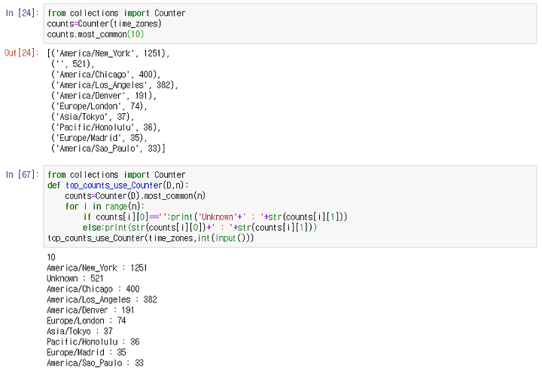
Task: Select output tuple ('America/Los_Angeles', 382)
Action: click(x=114, y=85)
